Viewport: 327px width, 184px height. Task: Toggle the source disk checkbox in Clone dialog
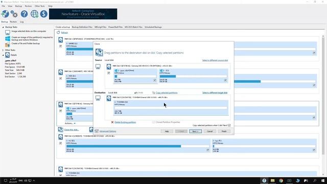coord(109,73)
